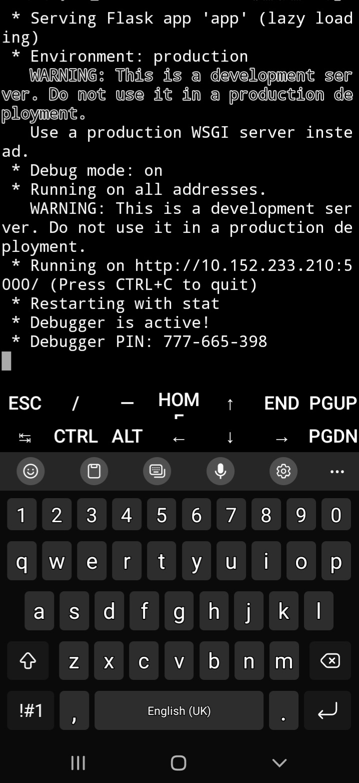
Task: Tap the keyboard mode switch icon
Action: [157, 471]
